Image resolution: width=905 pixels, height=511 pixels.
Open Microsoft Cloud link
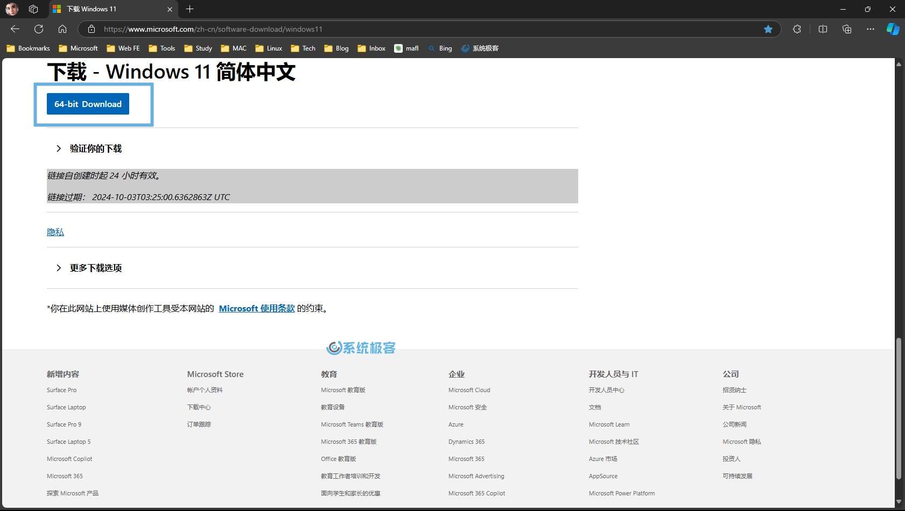click(469, 390)
